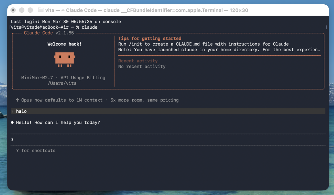
Task: Click the 'Note: You have launched claude' line
Action: click(219, 50)
